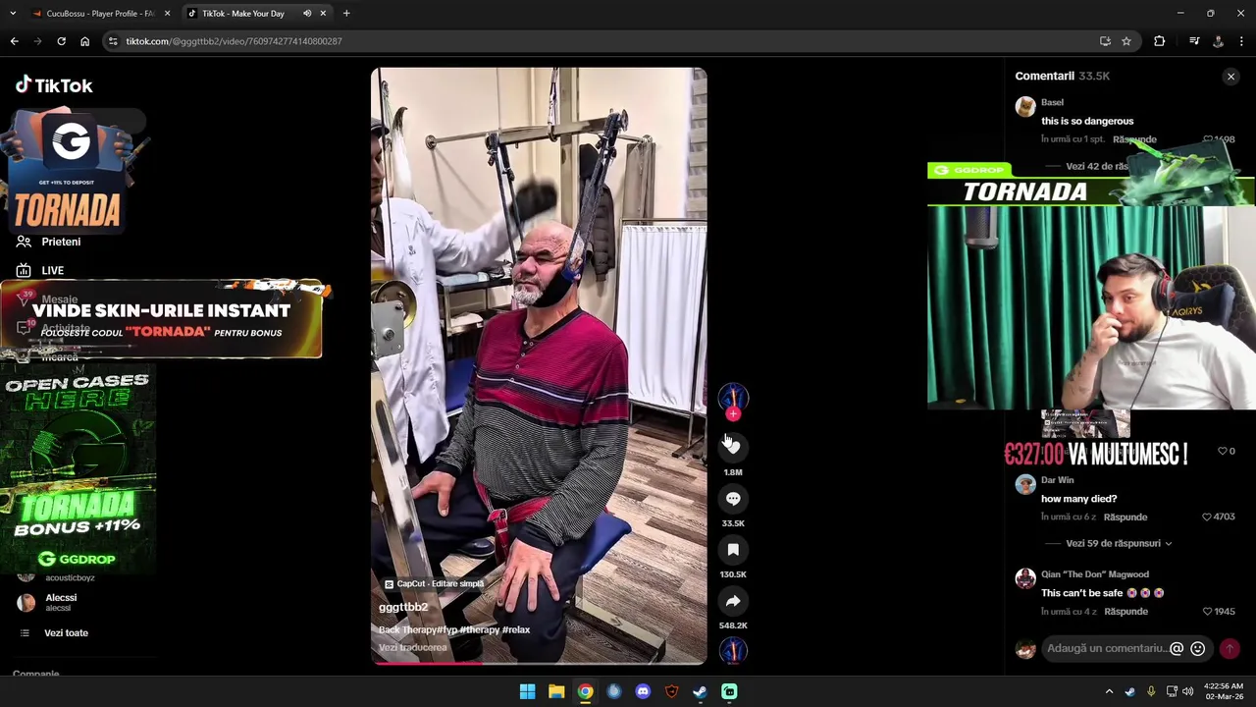The image size is (1256, 707).
Task: Click the #therapy hashtag in caption
Action: 478,630
